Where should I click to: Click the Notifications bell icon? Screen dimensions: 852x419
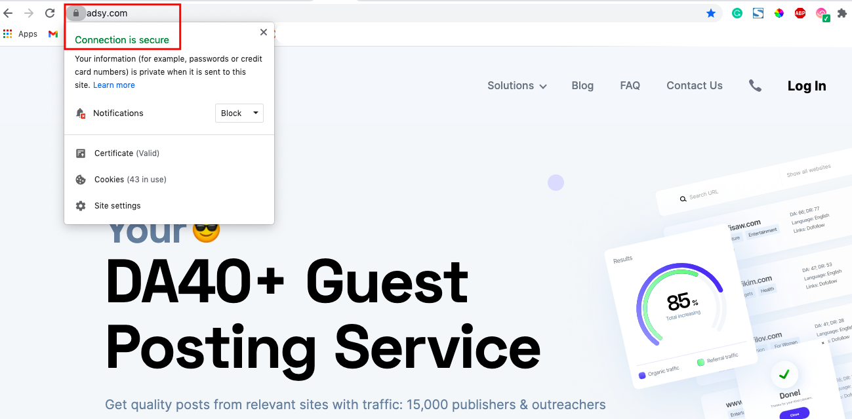[x=81, y=113]
